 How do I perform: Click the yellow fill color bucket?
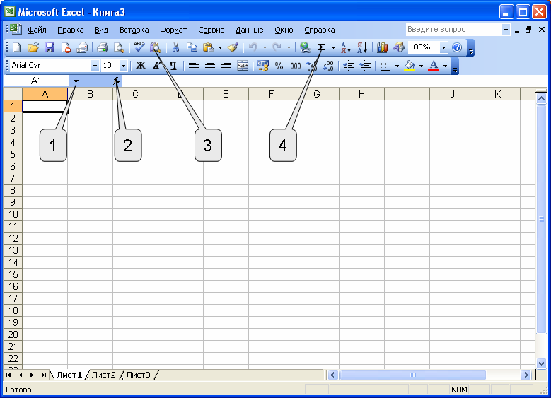[409, 66]
